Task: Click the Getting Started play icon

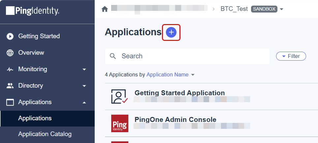Action: 10,37
